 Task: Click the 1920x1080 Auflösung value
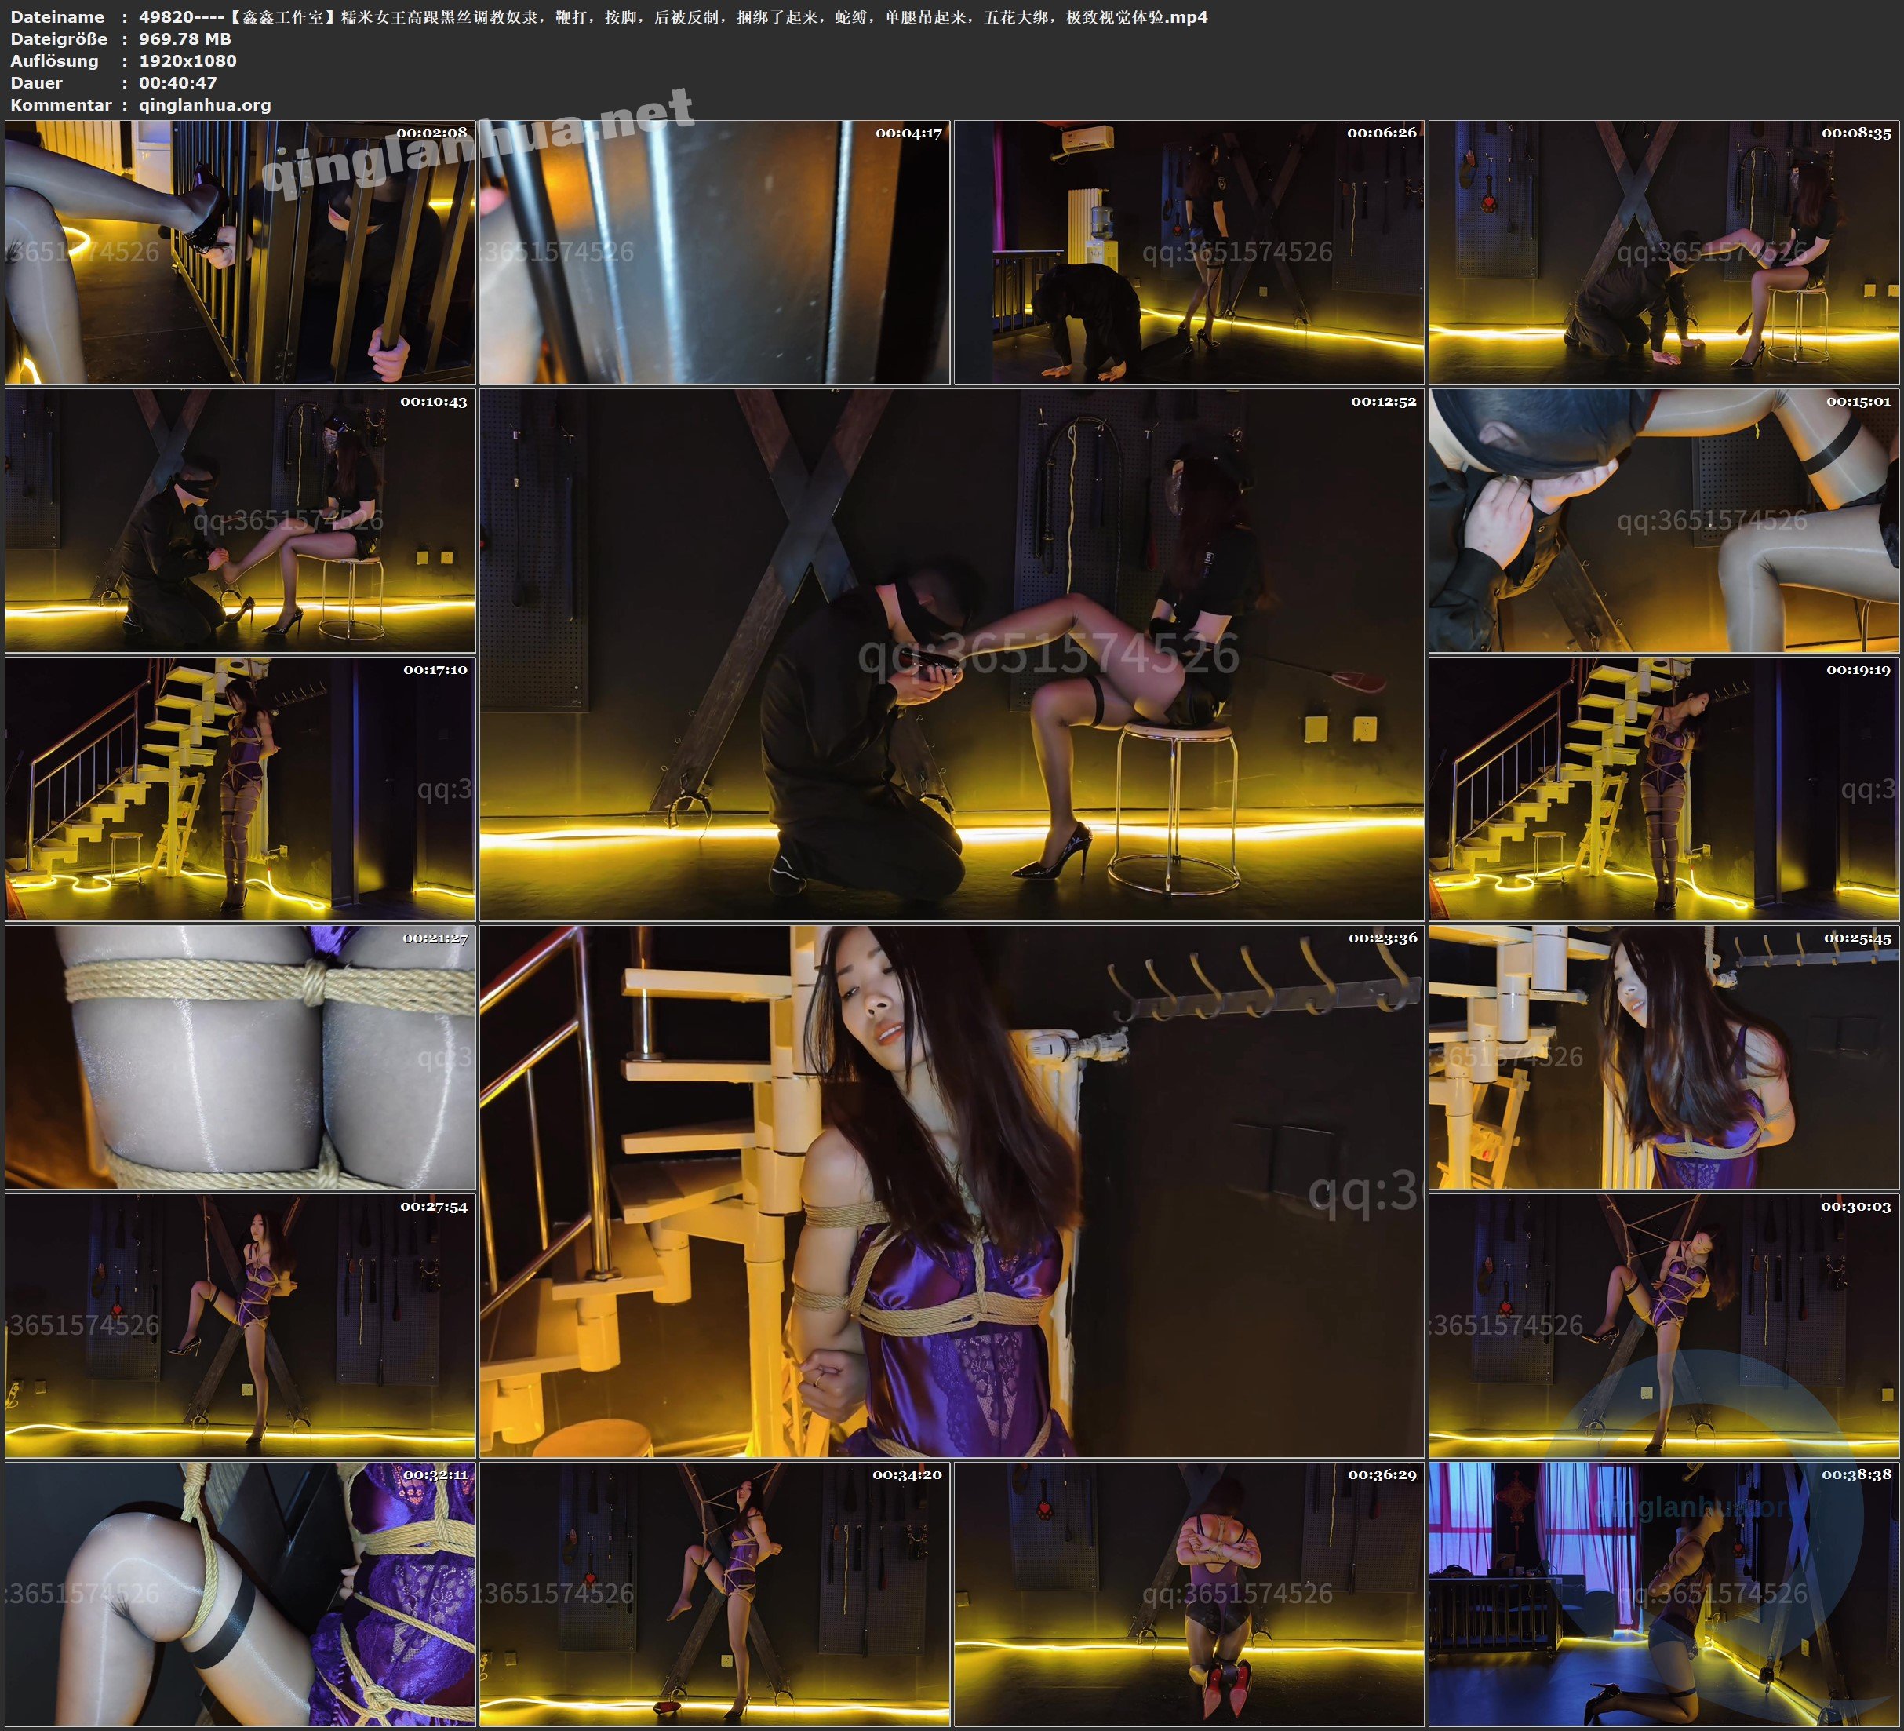(188, 60)
